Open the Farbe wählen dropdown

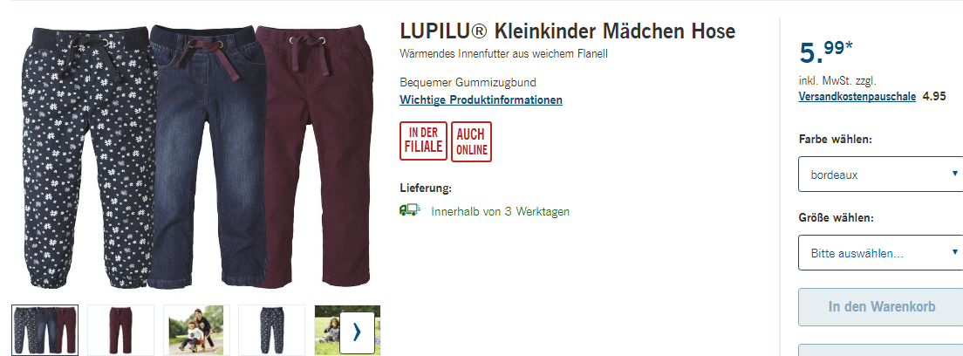[880, 174]
